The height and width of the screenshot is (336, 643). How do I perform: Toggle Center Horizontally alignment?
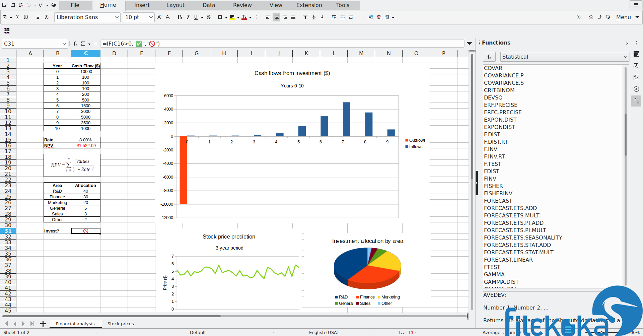276,17
